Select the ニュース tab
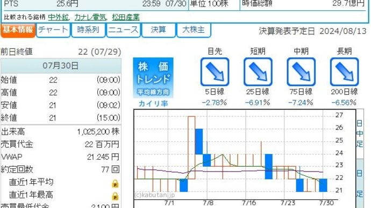Screen dimensions: 371x208 point(123,30)
